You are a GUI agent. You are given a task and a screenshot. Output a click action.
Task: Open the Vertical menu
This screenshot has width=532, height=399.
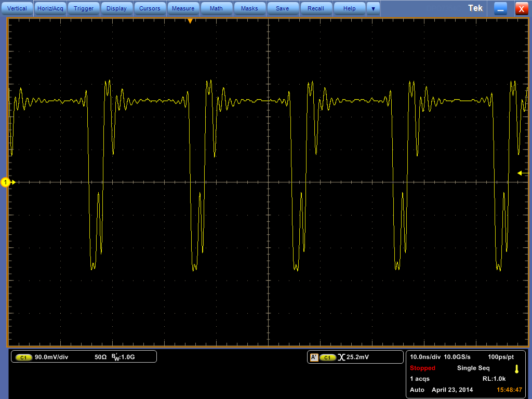point(17,8)
